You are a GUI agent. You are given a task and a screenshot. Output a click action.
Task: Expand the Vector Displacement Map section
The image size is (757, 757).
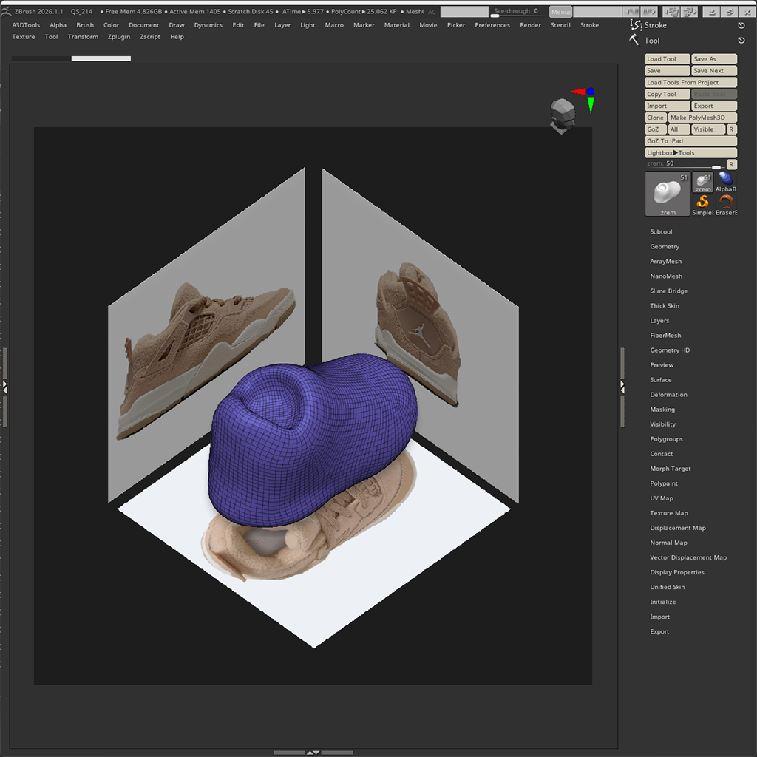[x=688, y=557]
